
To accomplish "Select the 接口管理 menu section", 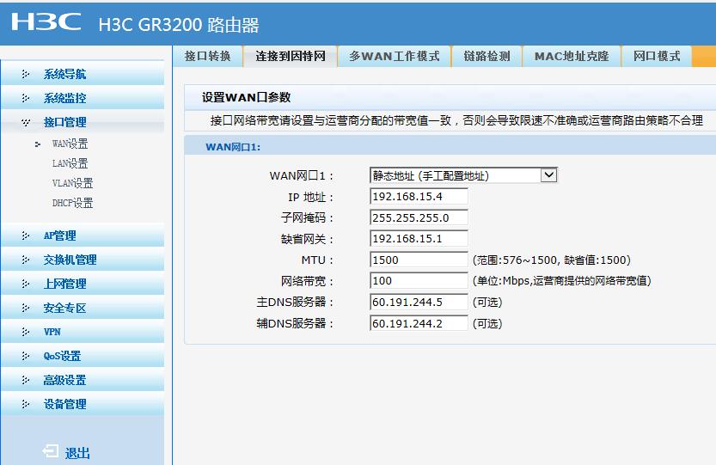I will [x=83, y=122].
